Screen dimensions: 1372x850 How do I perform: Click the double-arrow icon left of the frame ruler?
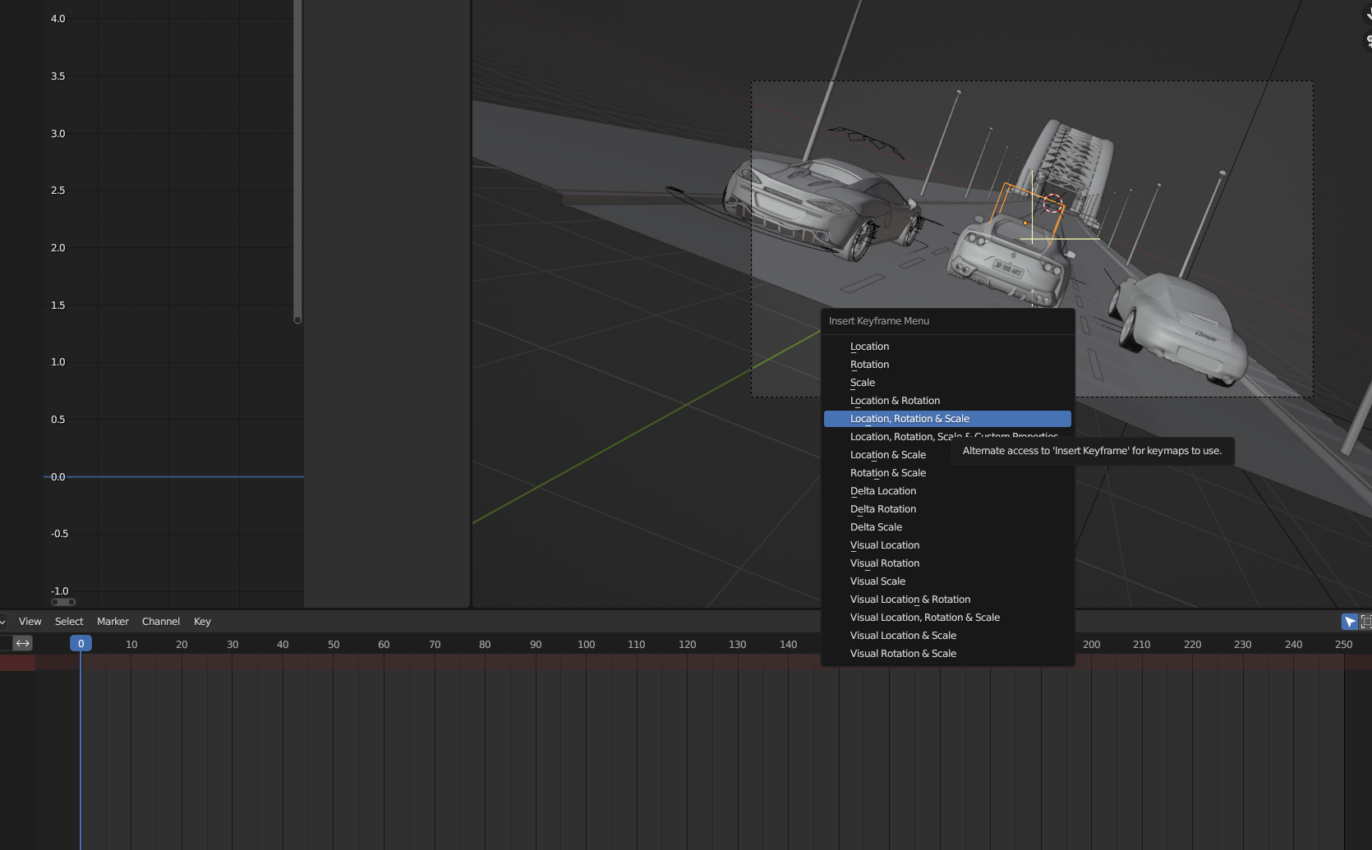pyautogui.click(x=23, y=644)
